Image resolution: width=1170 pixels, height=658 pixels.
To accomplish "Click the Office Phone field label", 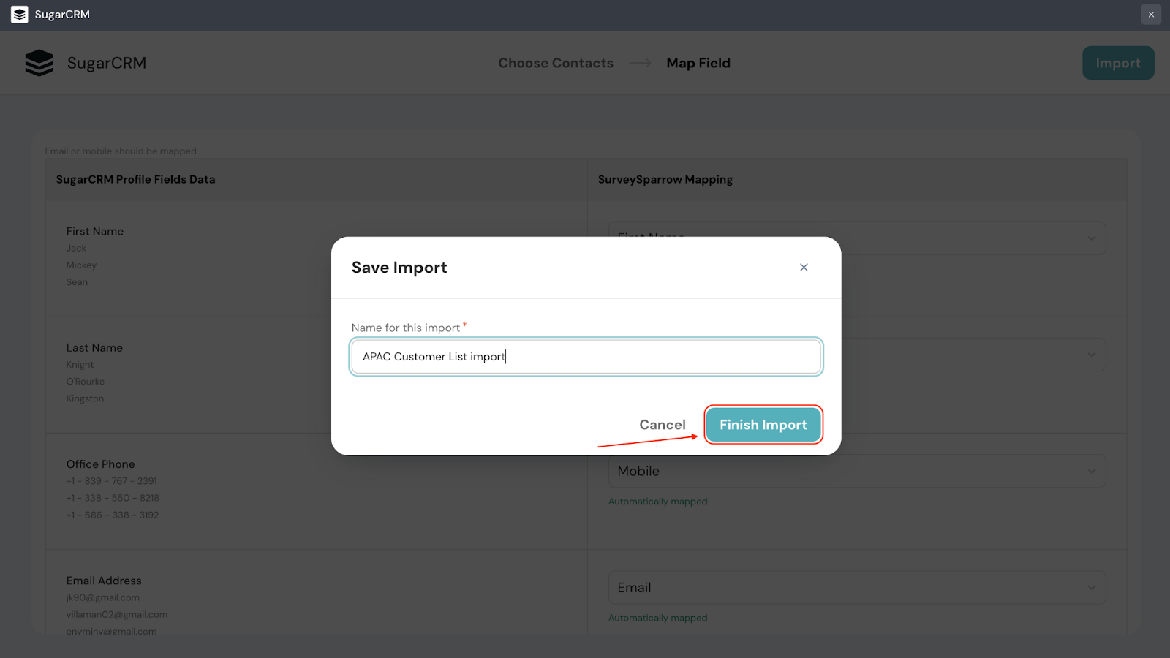I will coord(101,464).
